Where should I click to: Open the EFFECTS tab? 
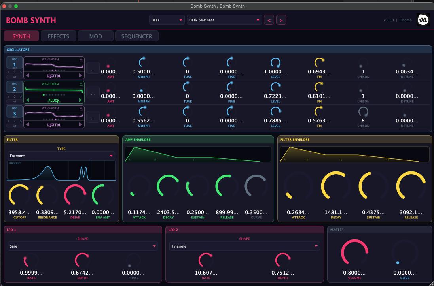[59, 36]
